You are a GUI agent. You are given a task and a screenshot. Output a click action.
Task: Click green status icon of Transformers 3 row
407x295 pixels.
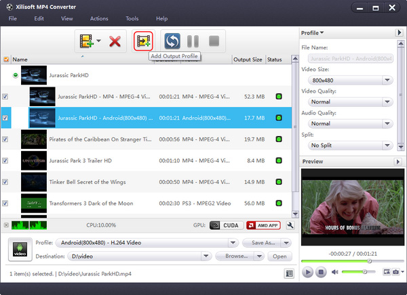[x=279, y=203]
